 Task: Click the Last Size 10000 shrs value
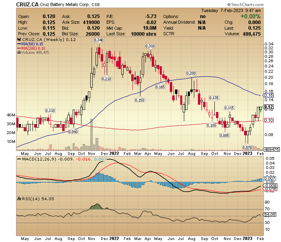(144, 34)
